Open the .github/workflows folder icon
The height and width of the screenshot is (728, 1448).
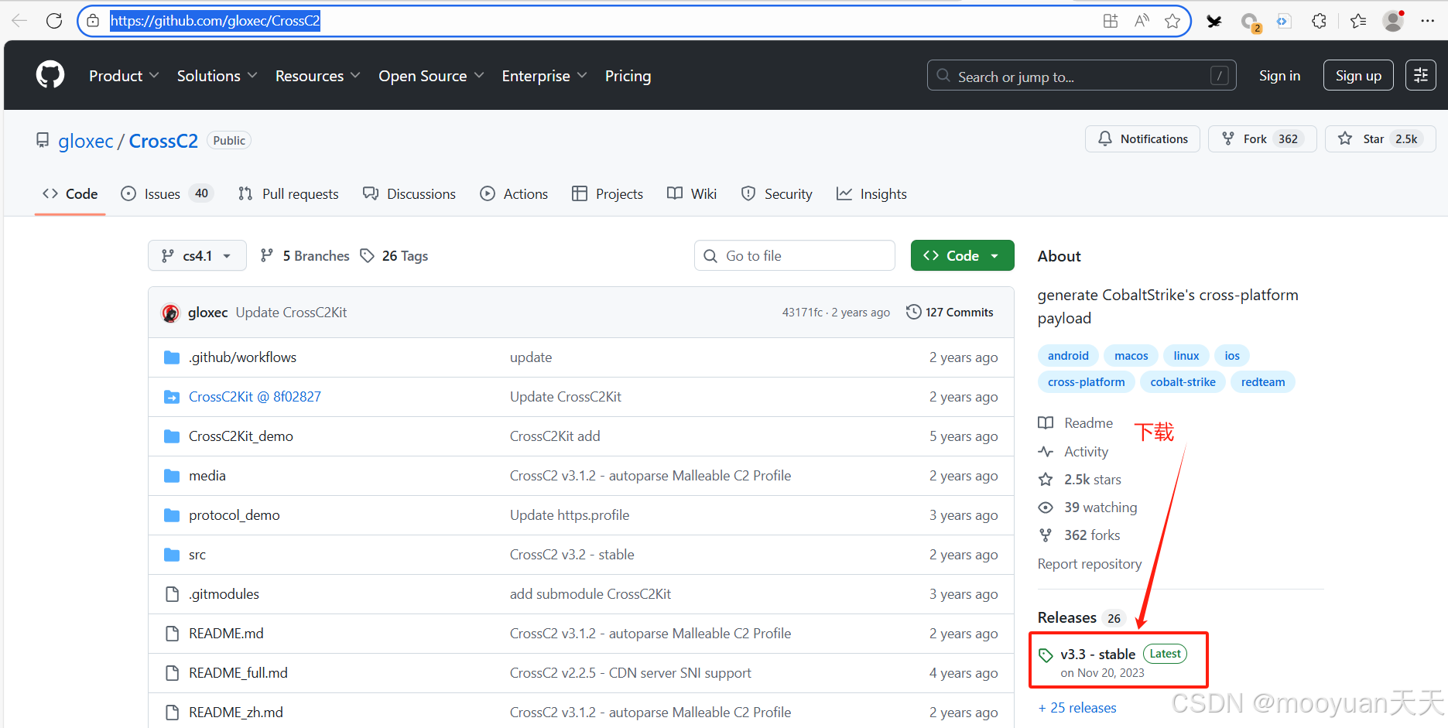pos(172,357)
